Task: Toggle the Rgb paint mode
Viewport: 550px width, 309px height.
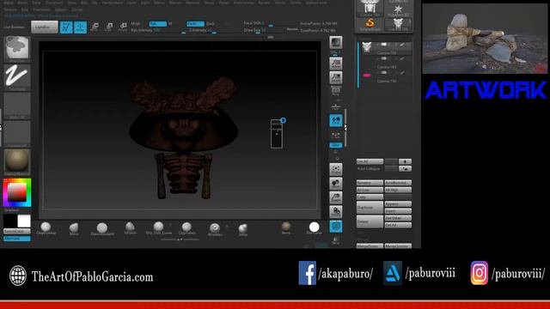Action: point(157,24)
